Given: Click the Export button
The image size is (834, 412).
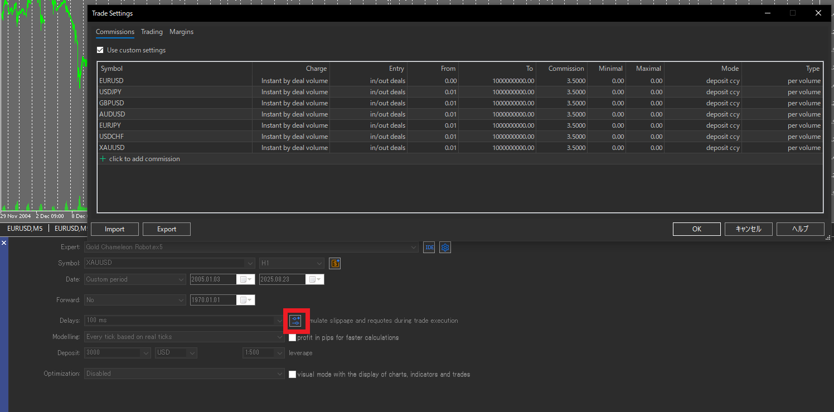Looking at the screenshot, I should click(x=166, y=229).
